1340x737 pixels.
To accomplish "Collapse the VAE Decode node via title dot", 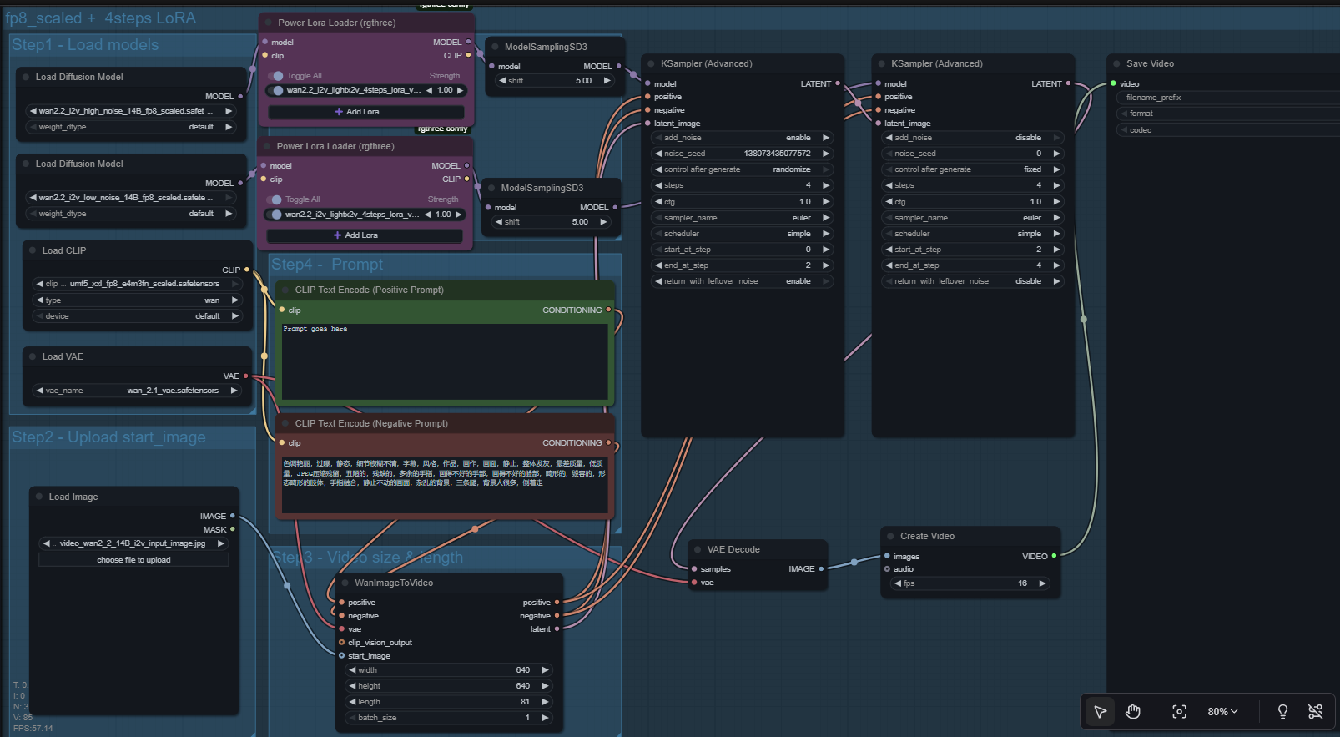I will (697, 549).
